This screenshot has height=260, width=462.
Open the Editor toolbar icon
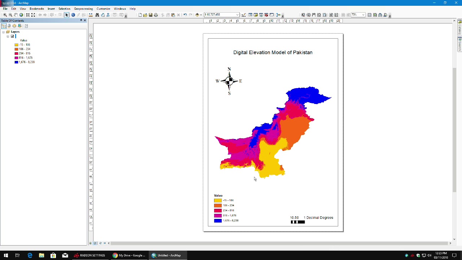244,15
